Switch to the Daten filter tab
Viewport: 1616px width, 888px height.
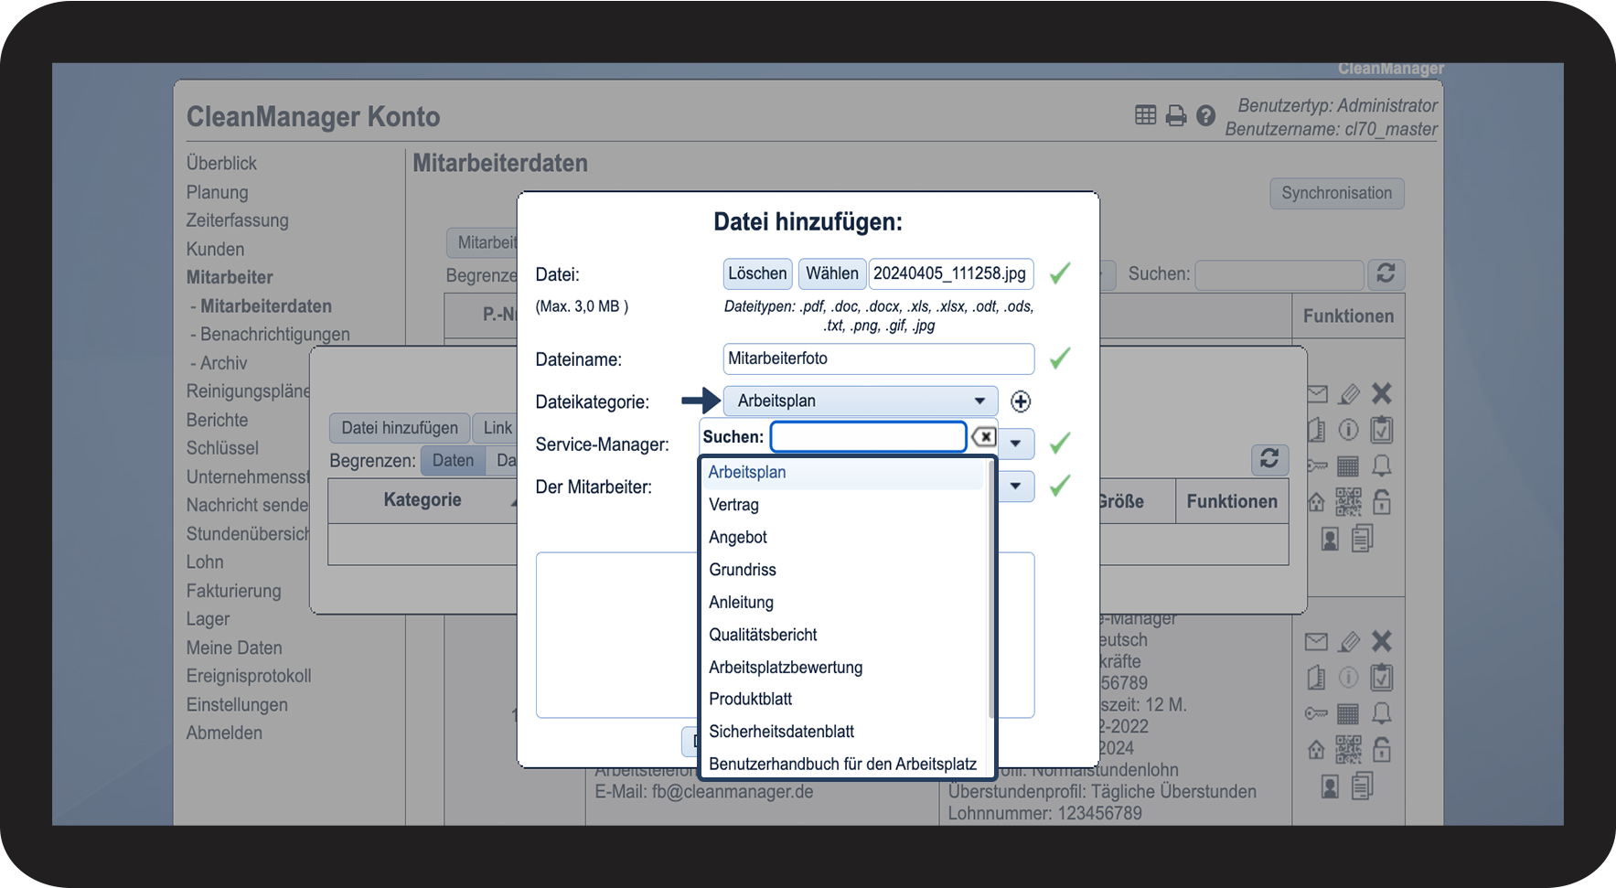453,461
